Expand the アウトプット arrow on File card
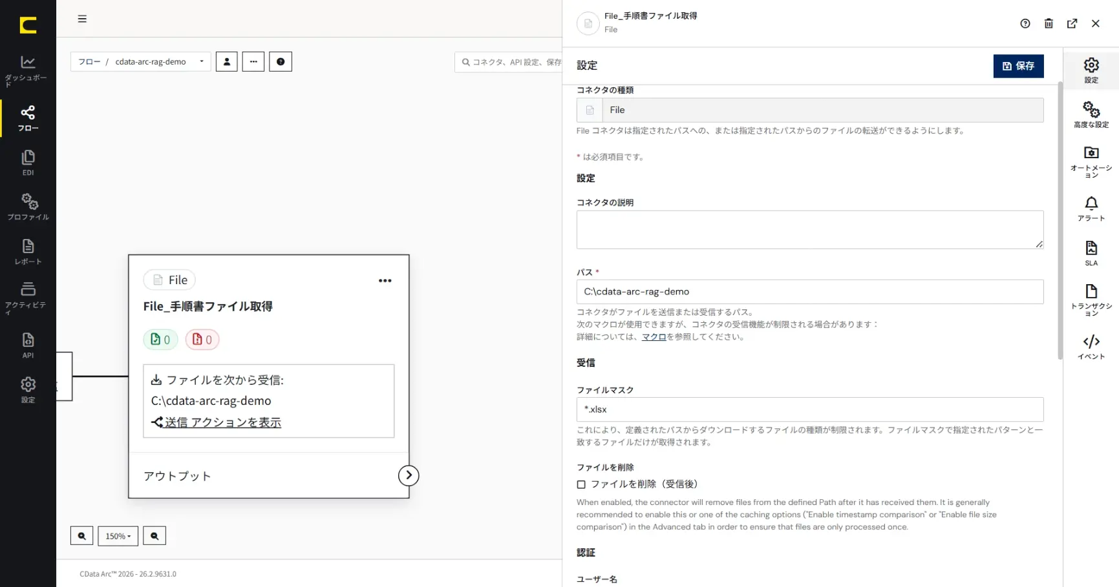The height and width of the screenshot is (587, 1119). (409, 476)
